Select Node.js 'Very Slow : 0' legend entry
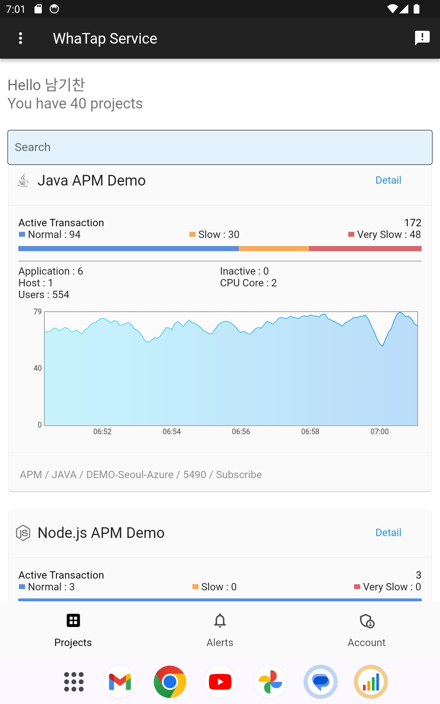 tap(388, 587)
